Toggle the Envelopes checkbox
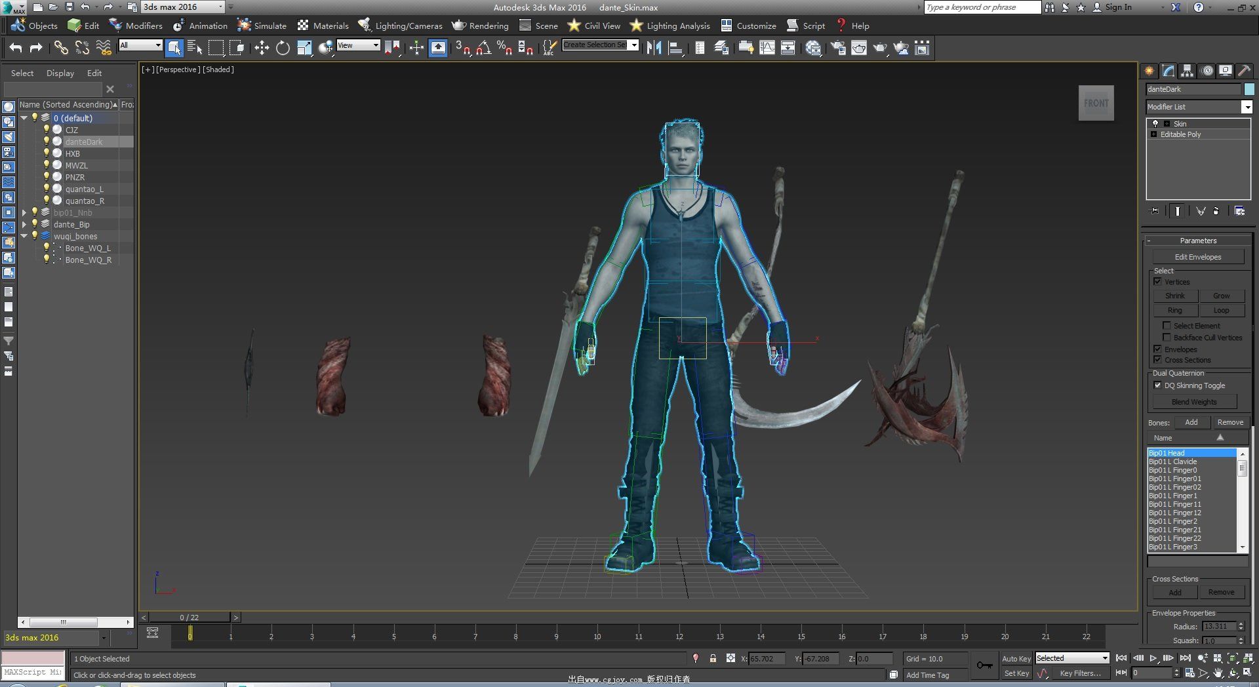The height and width of the screenshot is (687, 1259). tap(1157, 349)
